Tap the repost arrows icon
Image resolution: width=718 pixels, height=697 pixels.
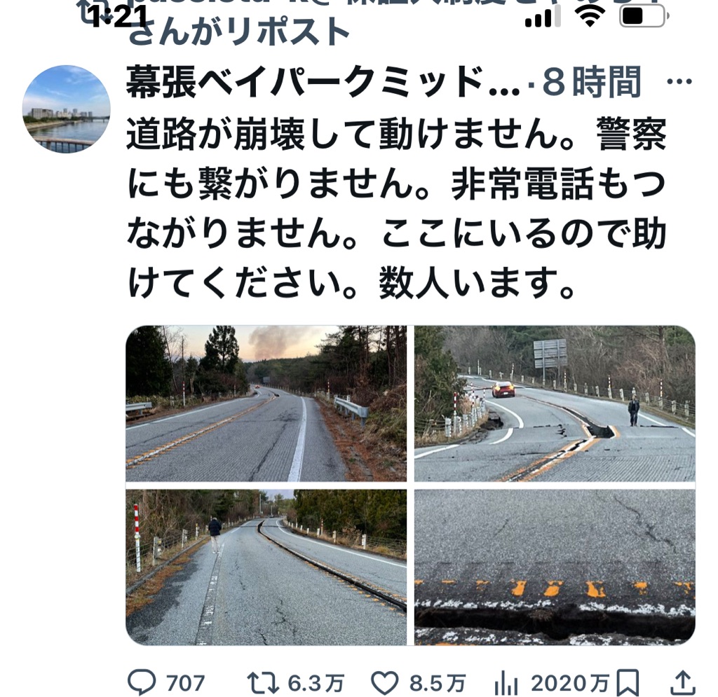(263, 684)
